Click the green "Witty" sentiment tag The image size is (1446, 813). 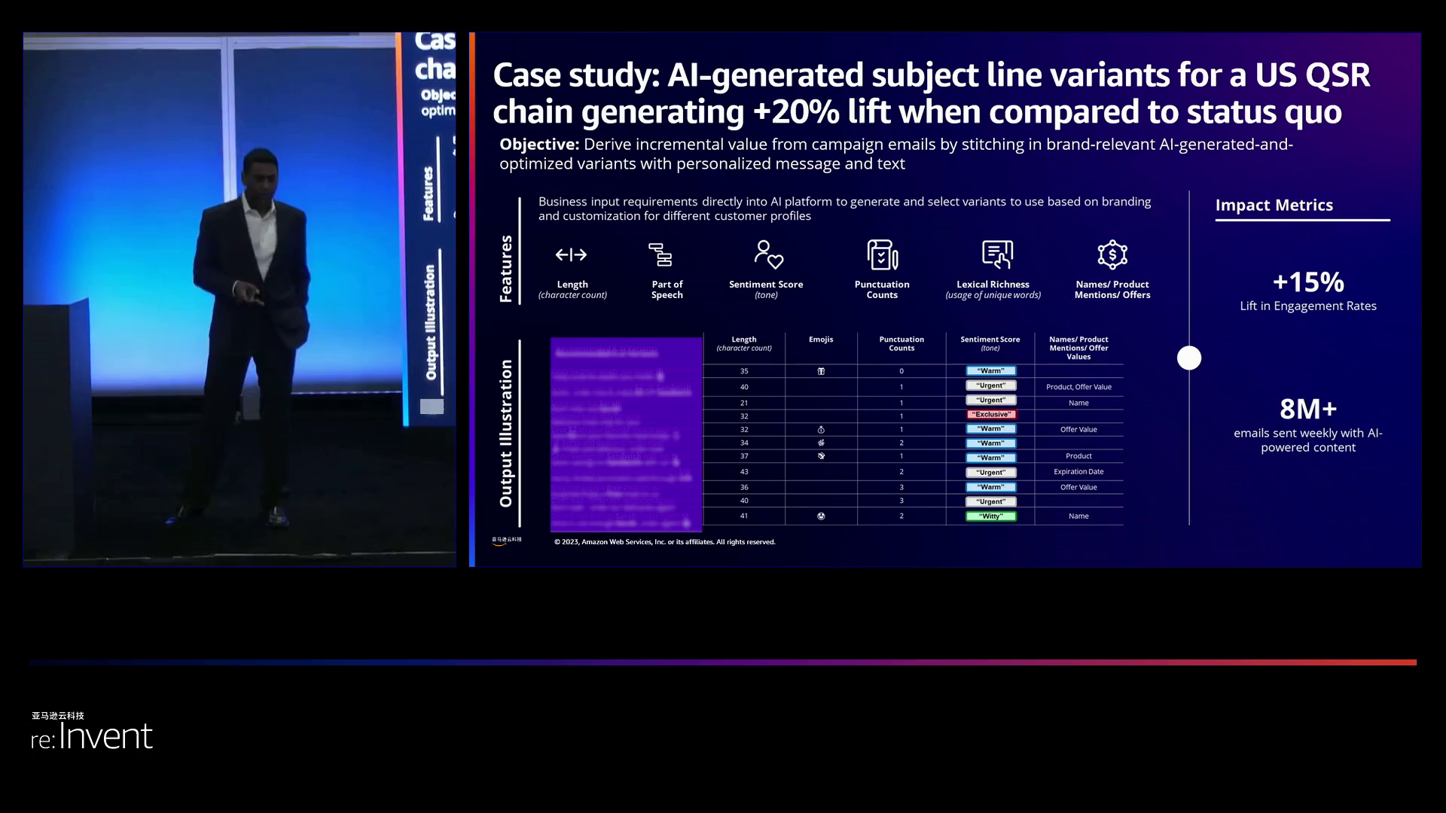point(991,516)
